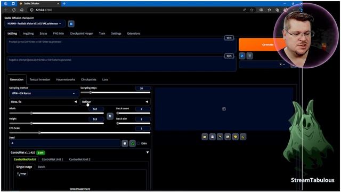Image resolution: width=341 pixels, height=192 pixels.
Task: Select the Generation sub-tab
Action: [17, 79]
